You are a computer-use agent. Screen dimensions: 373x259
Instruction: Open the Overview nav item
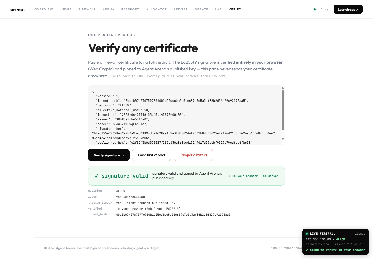coord(44,9)
